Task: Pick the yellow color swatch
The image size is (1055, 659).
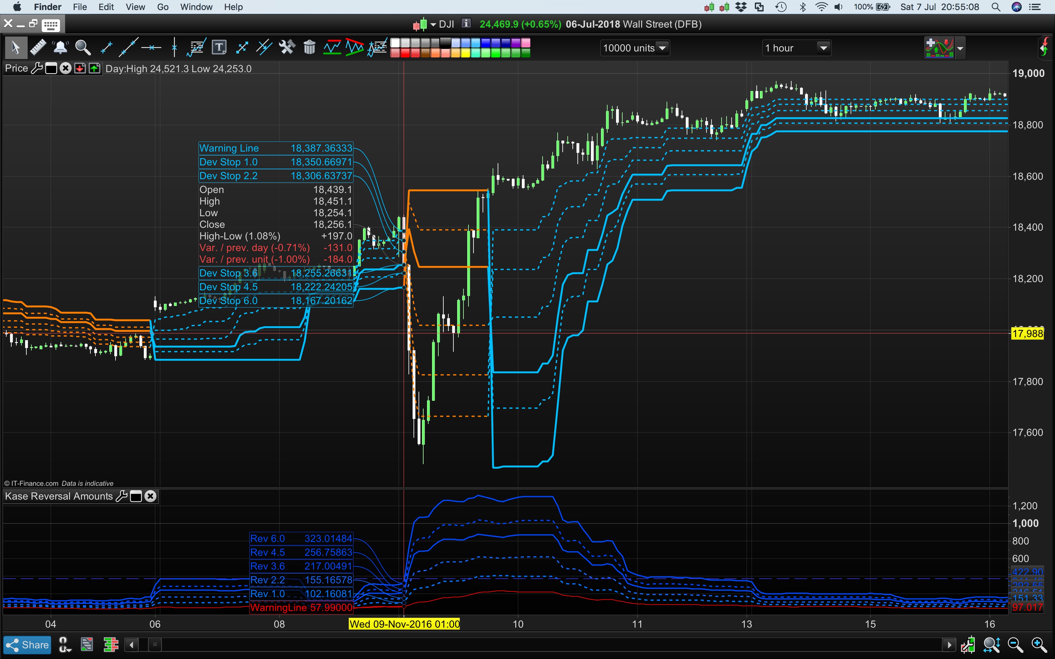Action: point(465,53)
